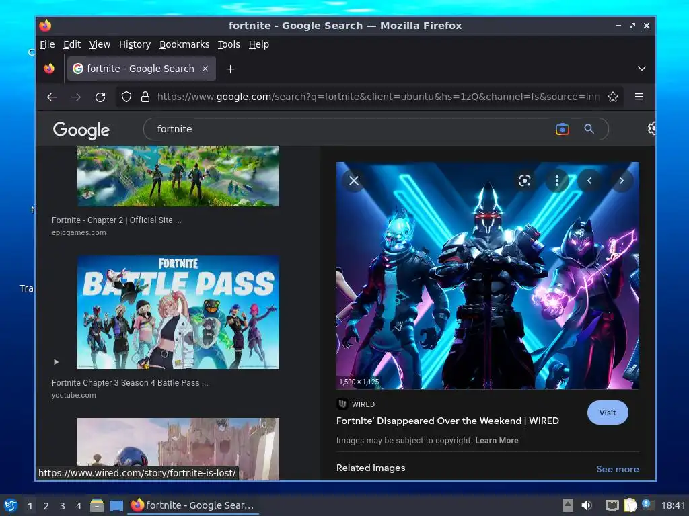Focus the Firefox address bar URL
This screenshot has width=689, height=516.
tap(378, 97)
